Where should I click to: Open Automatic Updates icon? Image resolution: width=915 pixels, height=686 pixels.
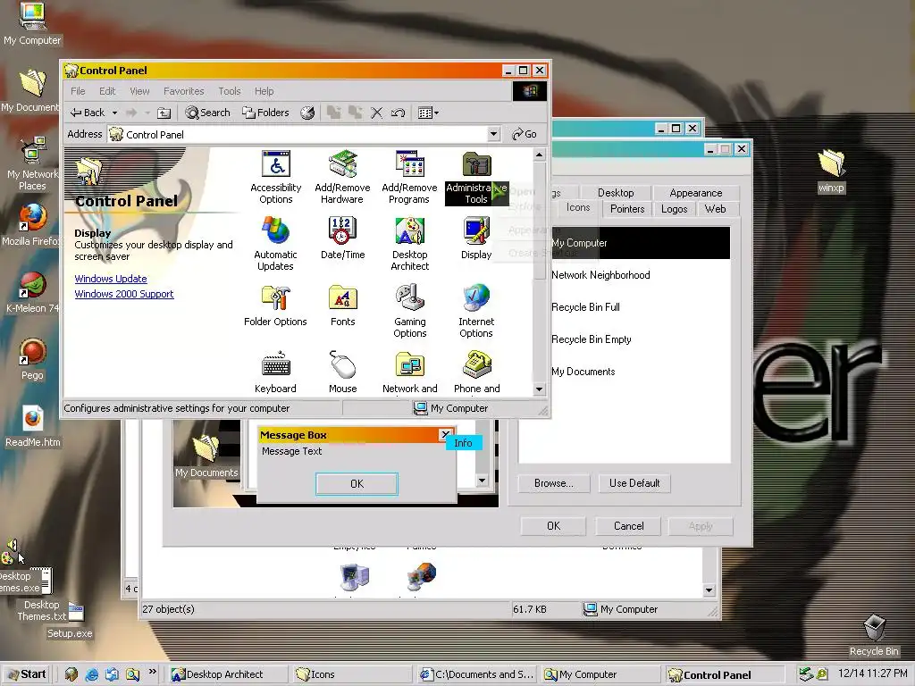pyautogui.click(x=275, y=244)
